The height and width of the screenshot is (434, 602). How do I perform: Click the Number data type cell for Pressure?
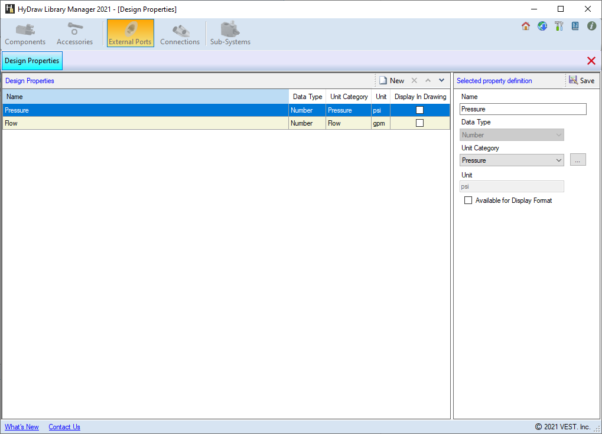pos(307,110)
